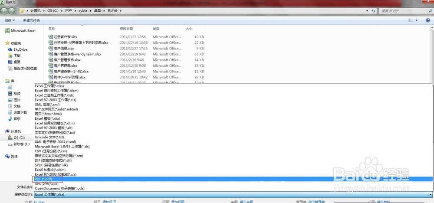Select Excel 模板(*.xltx) type

233,118
